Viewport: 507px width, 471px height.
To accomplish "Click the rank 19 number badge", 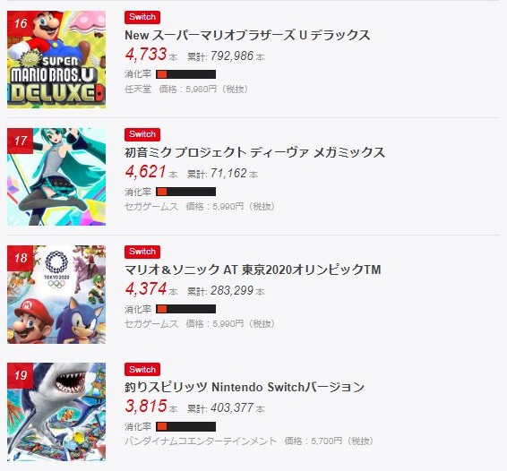I will [20, 375].
